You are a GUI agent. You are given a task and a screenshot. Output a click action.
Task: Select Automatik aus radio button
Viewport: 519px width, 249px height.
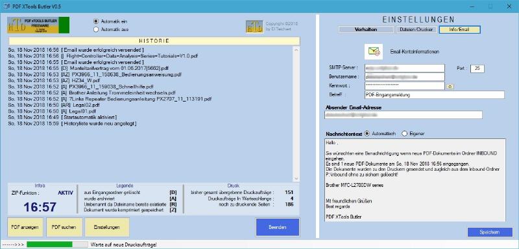pos(96,29)
